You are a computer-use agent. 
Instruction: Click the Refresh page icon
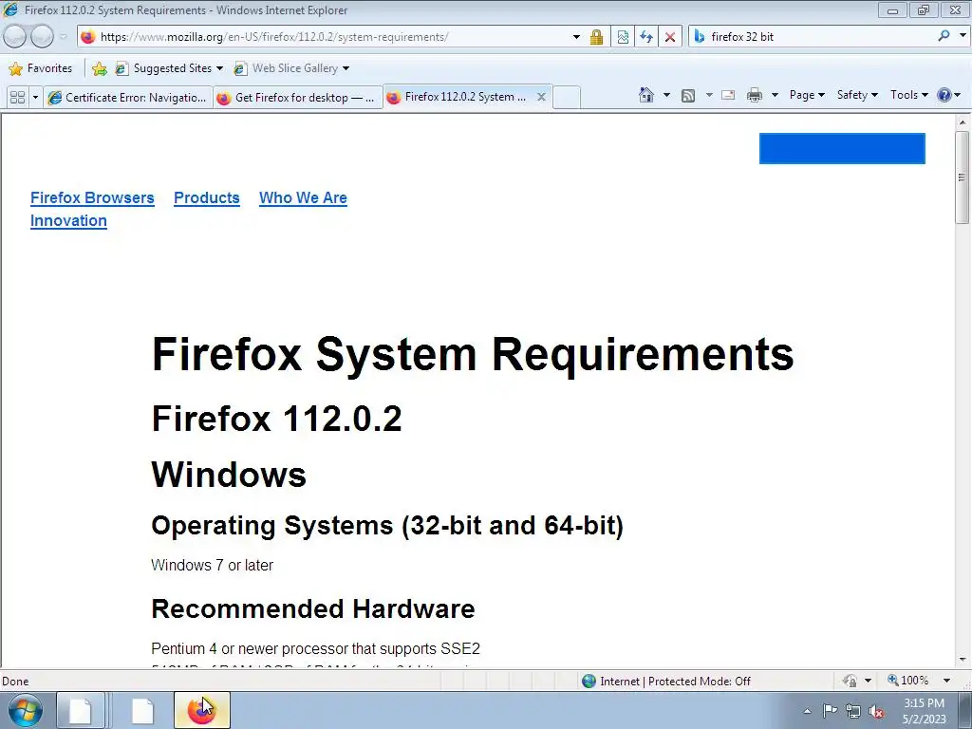646,37
